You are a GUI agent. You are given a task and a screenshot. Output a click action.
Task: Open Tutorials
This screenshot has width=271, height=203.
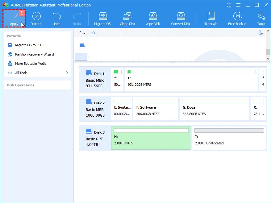pyautogui.click(x=211, y=19)
